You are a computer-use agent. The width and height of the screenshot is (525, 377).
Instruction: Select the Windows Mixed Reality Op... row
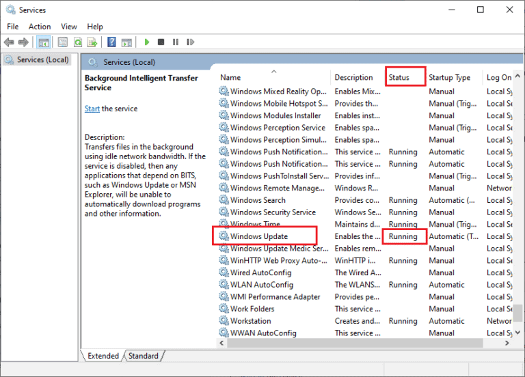pos(365,92)
